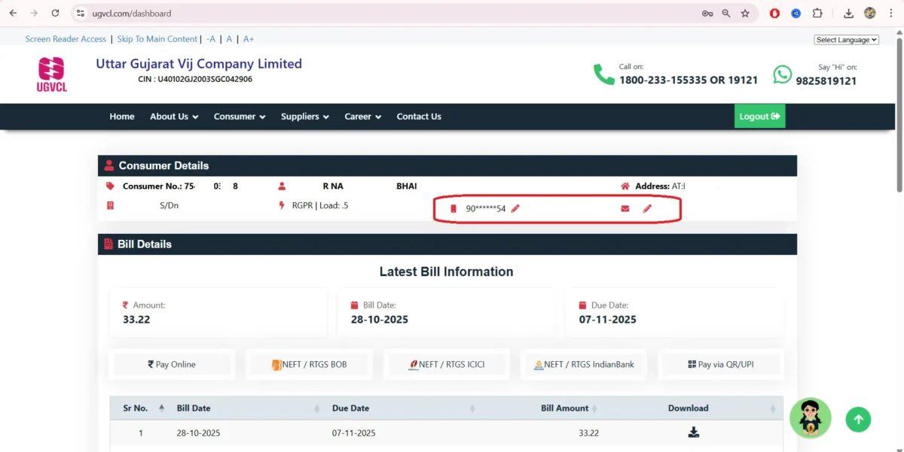The image size is (904, 452).
Task: Open the email edit pencil icon
Action: pos(647,208)
